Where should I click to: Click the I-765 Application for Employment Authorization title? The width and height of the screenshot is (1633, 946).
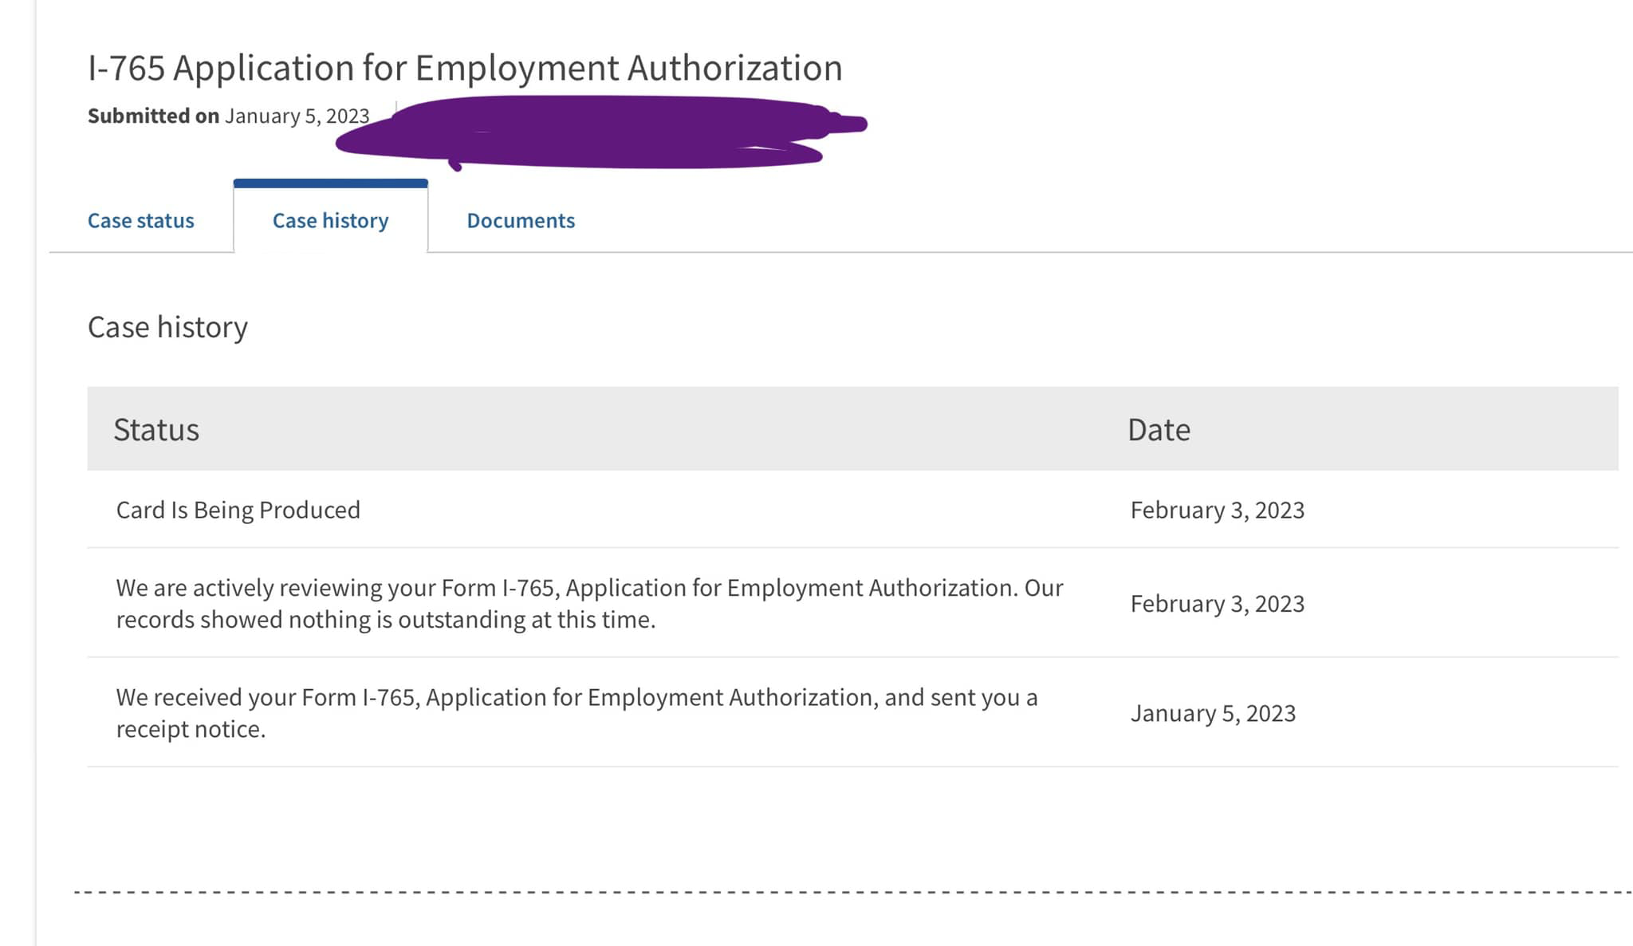tap(465, 68)
